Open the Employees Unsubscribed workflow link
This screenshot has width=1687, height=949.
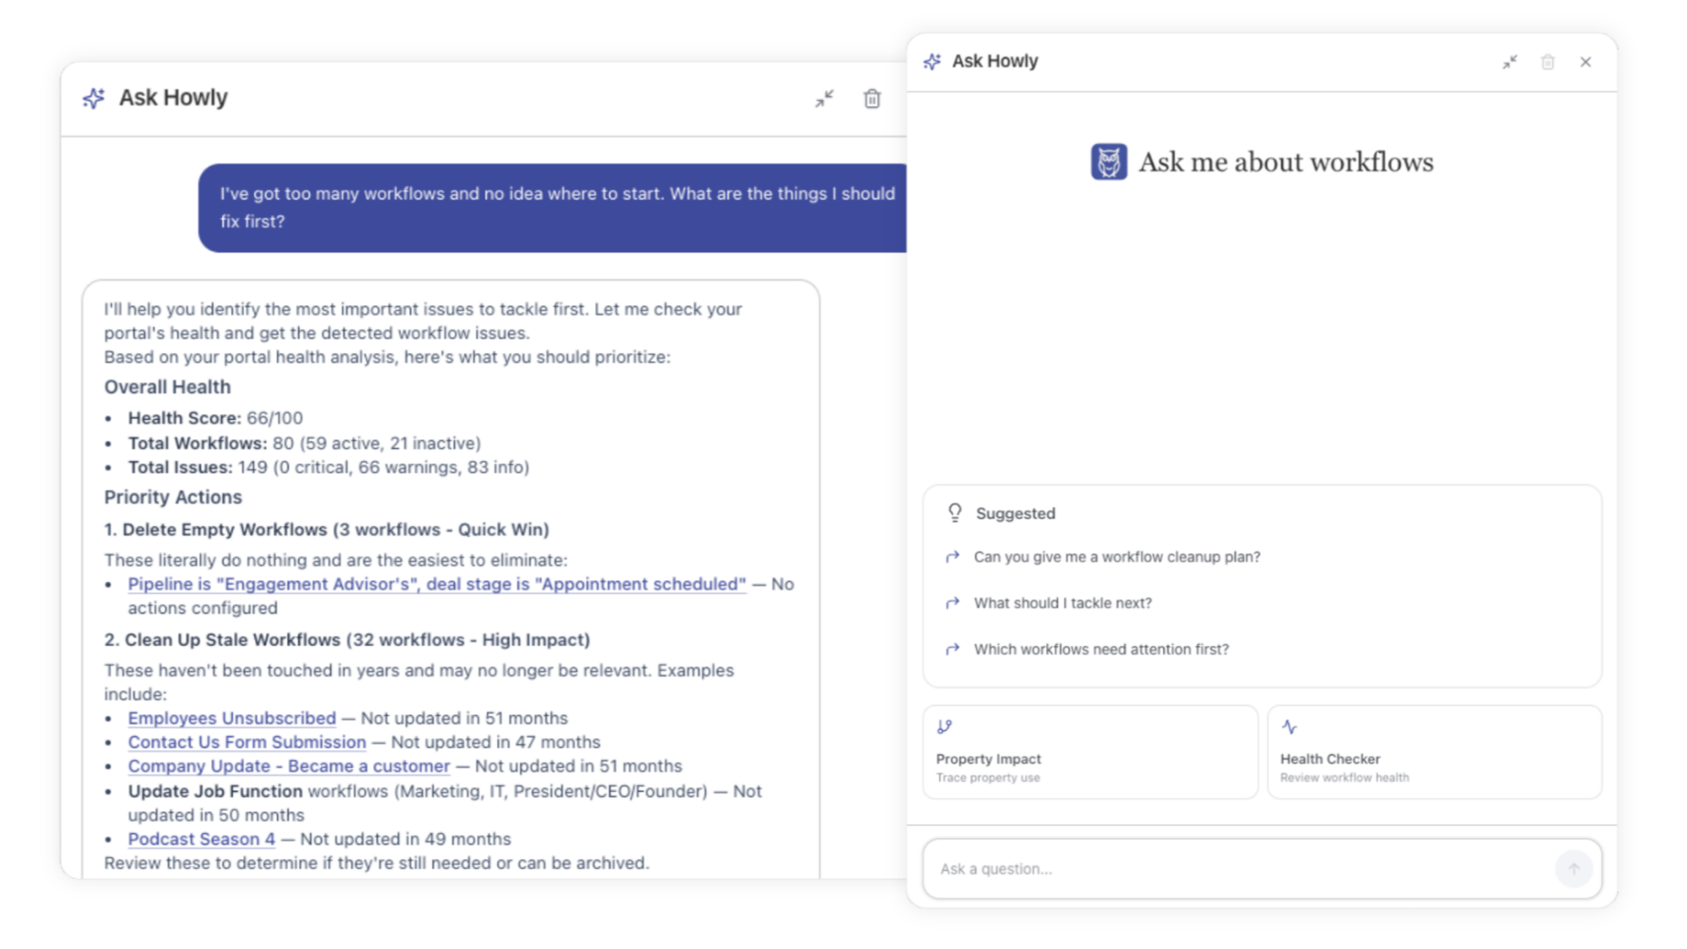pos(232,718)
